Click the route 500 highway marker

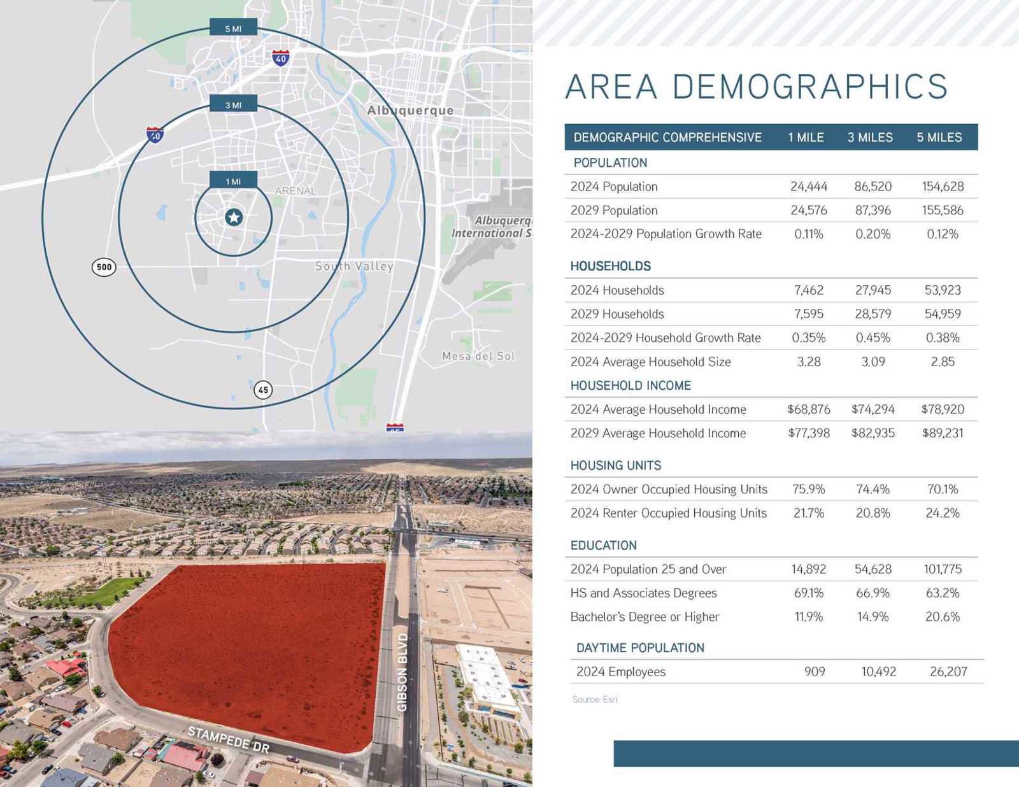tap(104, 267)
